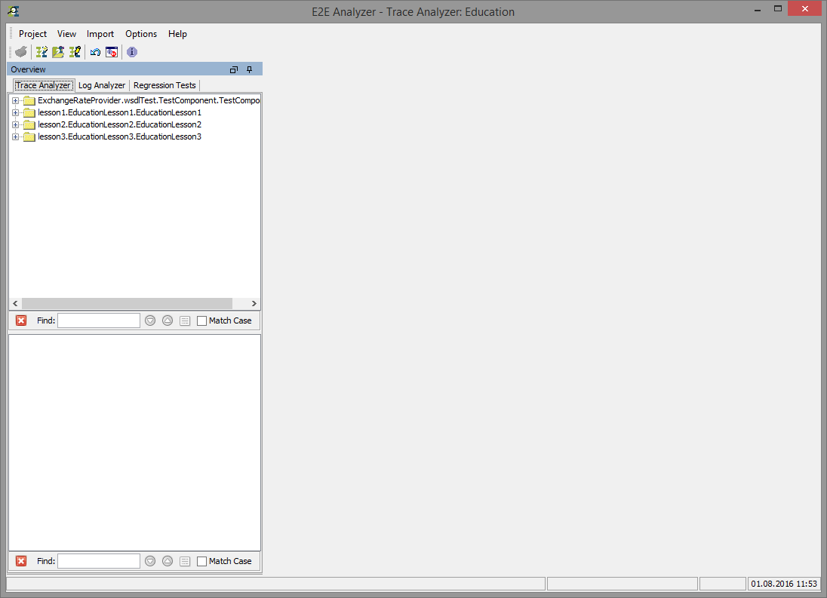
Task: Click the Undo toolbar icon
Action: click(95, 52)
